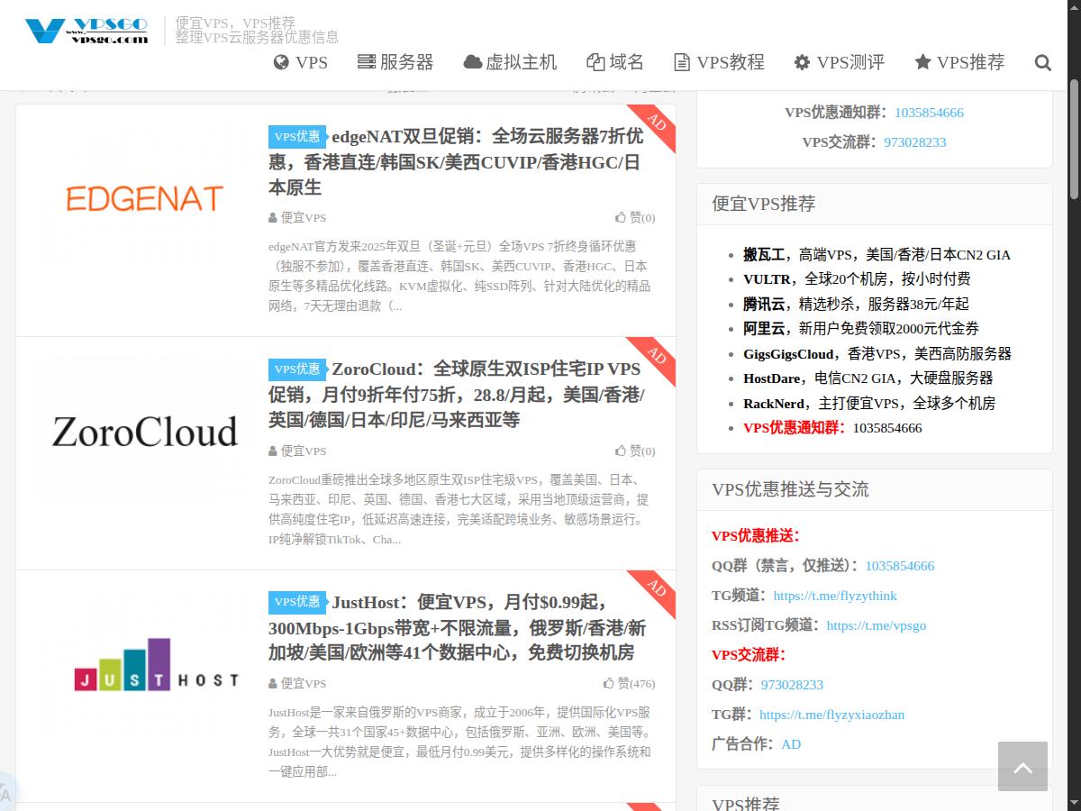
Task: Open the JustHost article title
Action: [x=457, y=627]
